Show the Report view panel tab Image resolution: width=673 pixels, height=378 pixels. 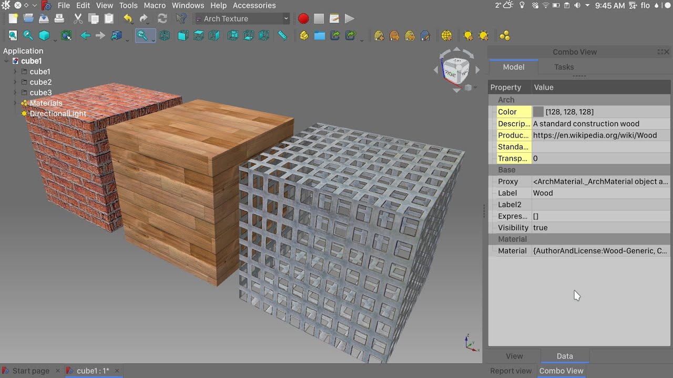pyautogui.click(x=511, y=371)
